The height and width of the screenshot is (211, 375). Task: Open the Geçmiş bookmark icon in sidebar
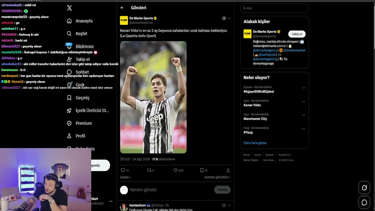click(69, 98)
